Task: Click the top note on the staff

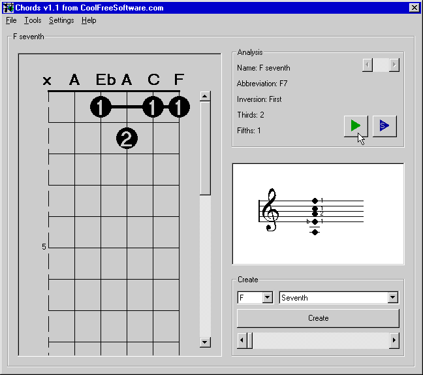Action: pyautogui.click(x=315, y=201)
